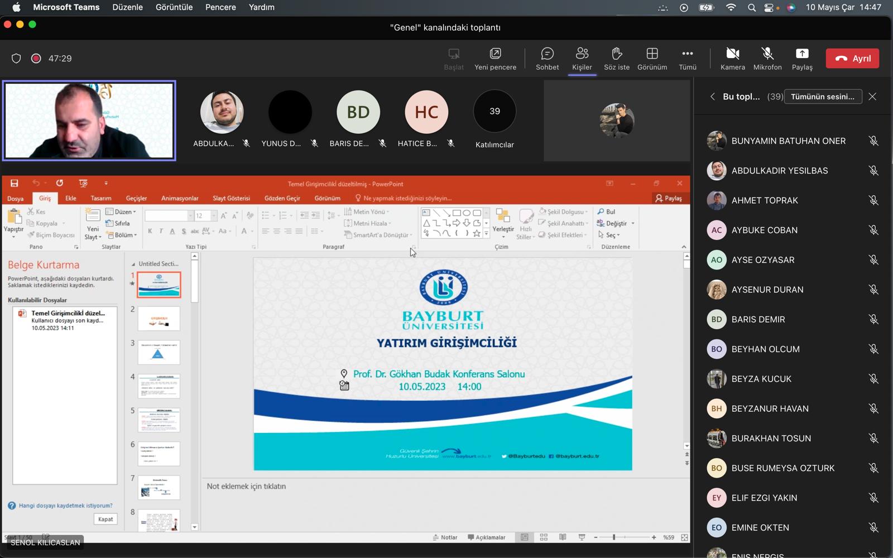Click muted mic icon next to EMINE OKTEN

873,528
